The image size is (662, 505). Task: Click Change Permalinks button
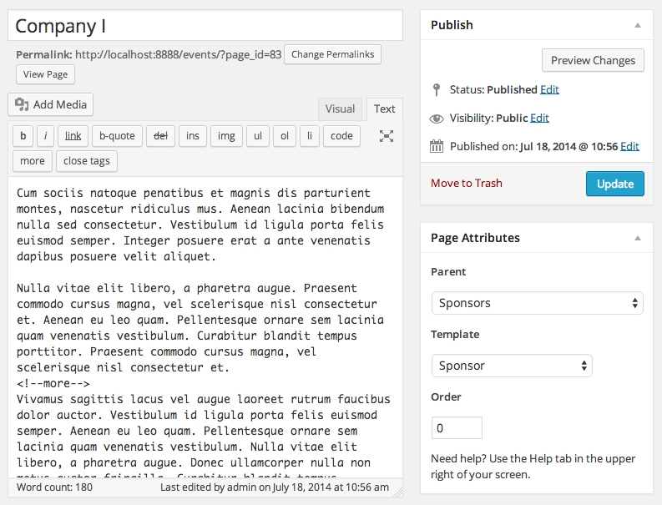[x=333, y=54]
